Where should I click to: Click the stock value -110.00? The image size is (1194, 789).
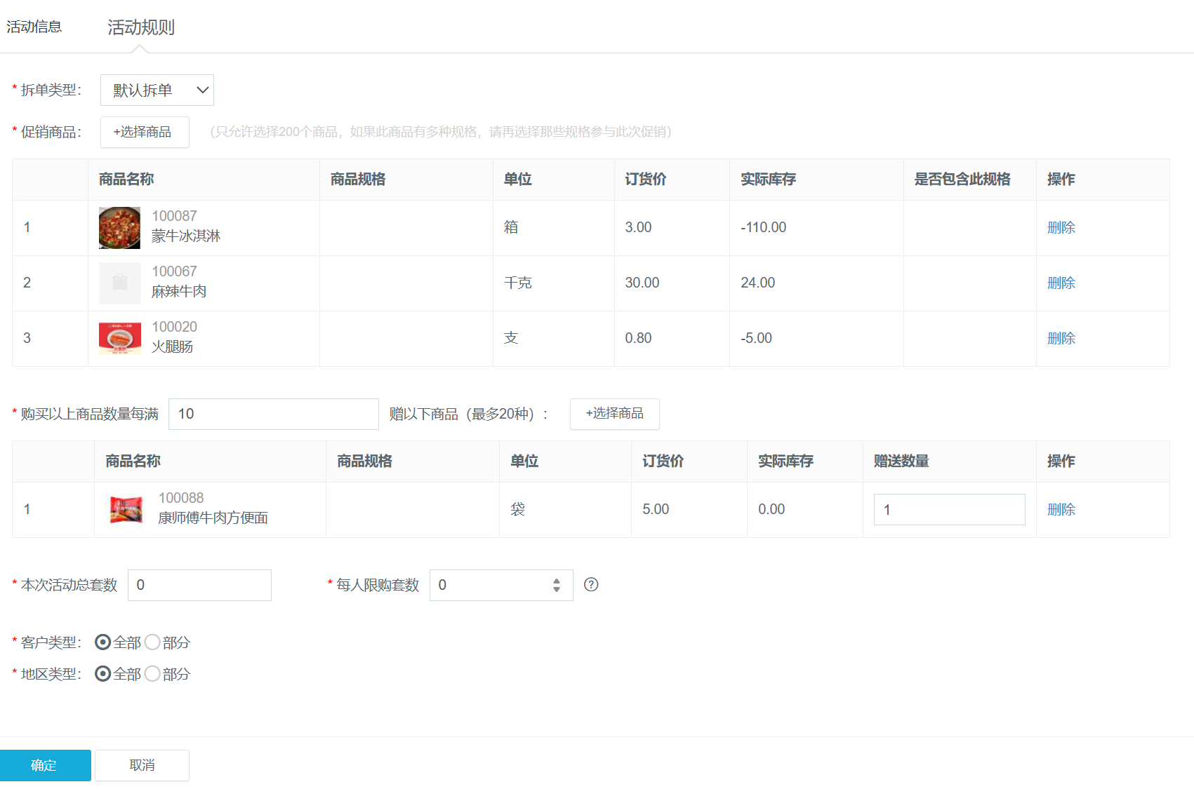[763, 227]
